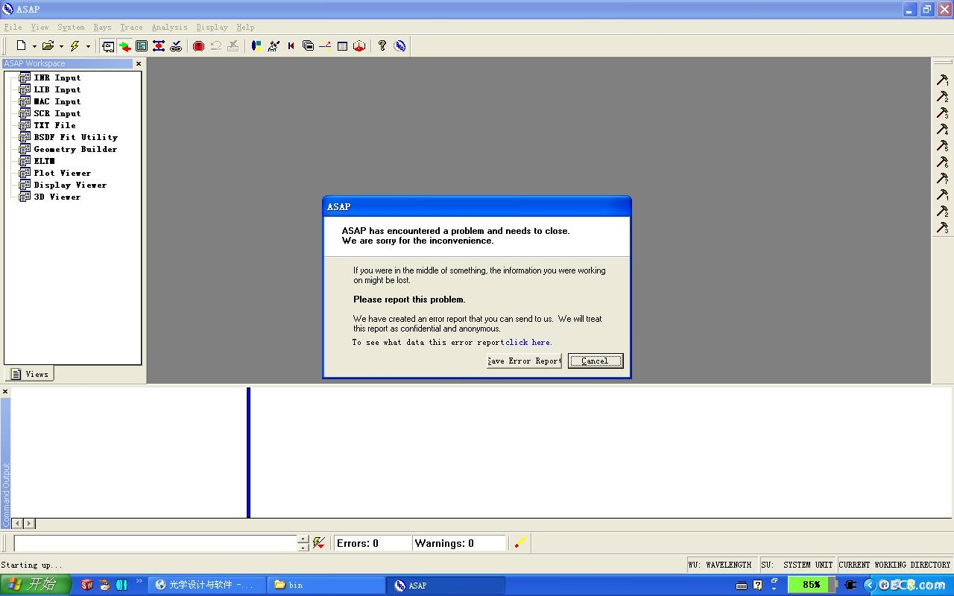Open the Help menu

tap(245, 28)
